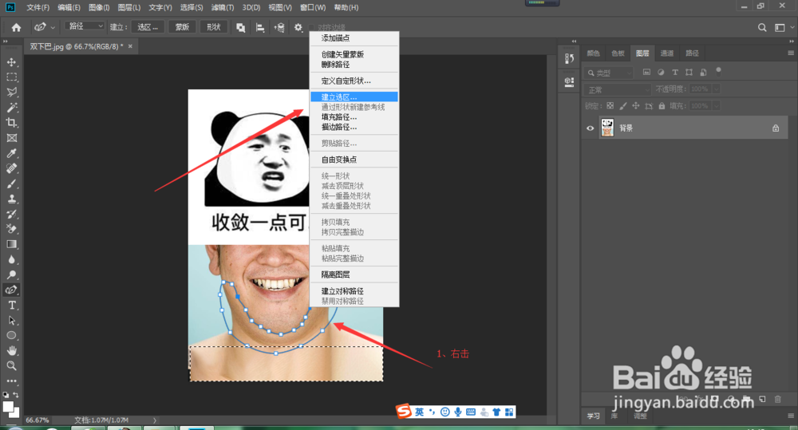The width and height of the screenshot is (798, 430).
Task: Switch to the 路径 paths tab
Action: coord(692,53)
